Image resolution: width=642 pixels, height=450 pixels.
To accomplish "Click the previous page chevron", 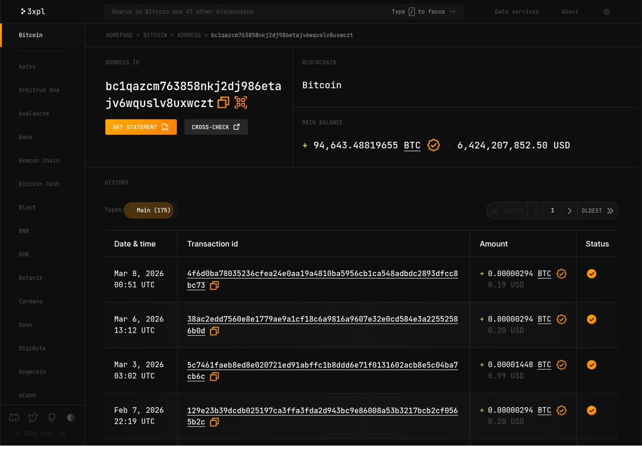I will 536,210.
